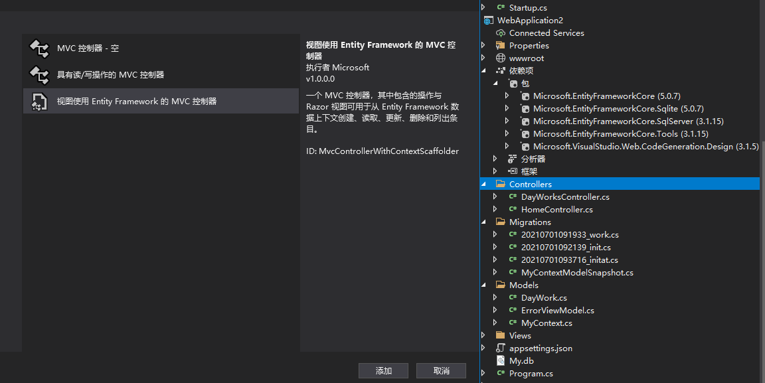
Task: Click the appsettings.json file icon
Action: pyautogui.click(x=501, y=348)
